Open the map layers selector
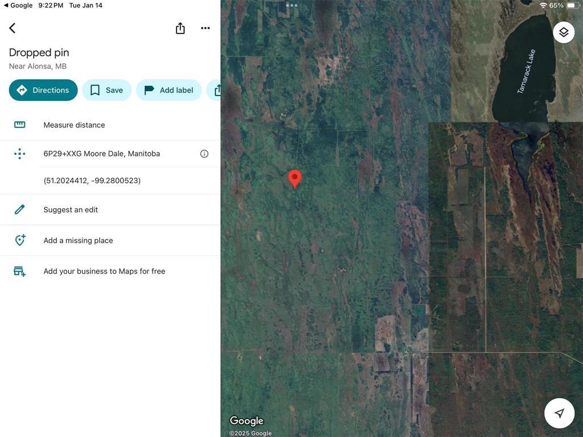This screenshot has height=437, width=583. (563, 32)
